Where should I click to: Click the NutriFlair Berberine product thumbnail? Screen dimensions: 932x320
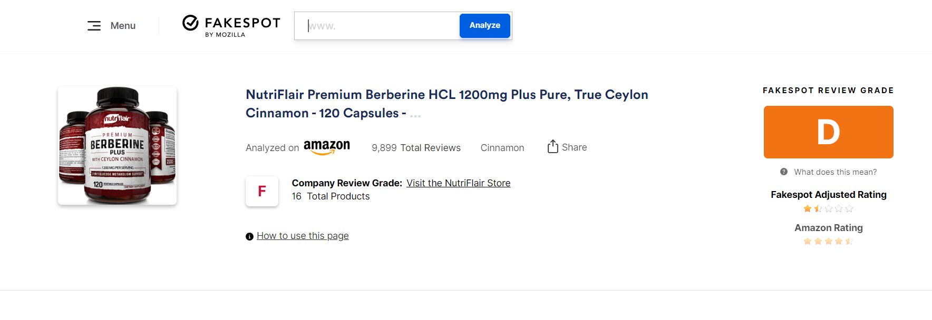(x=117, y=145)
